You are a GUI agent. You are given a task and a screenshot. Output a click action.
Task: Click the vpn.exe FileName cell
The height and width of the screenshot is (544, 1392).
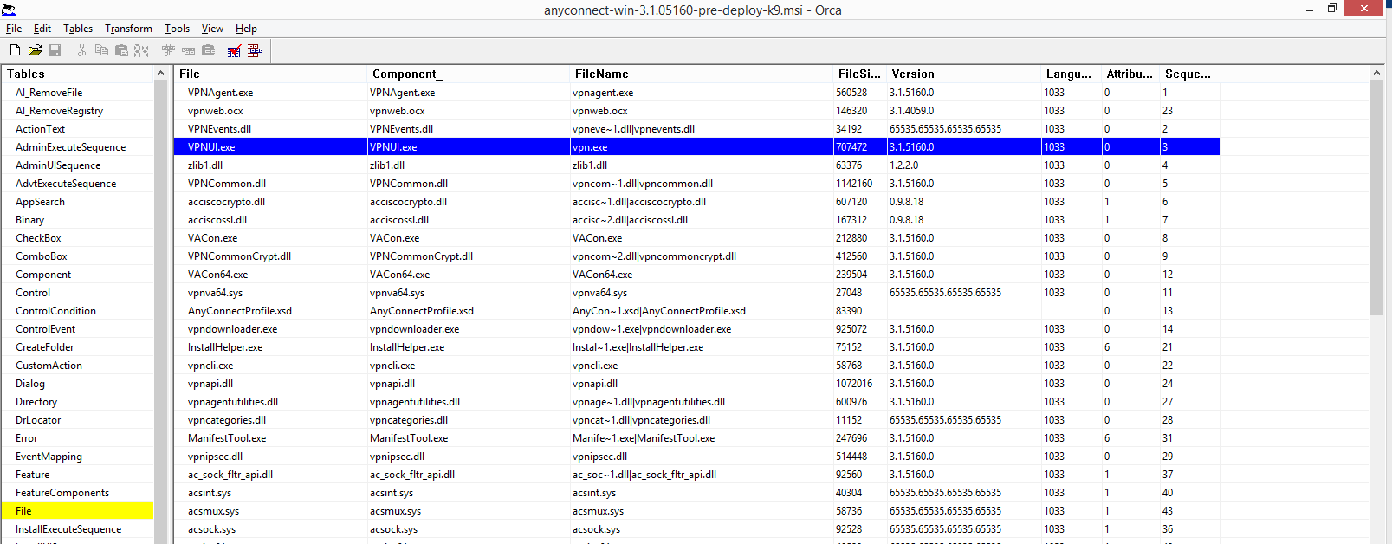pyautogui.click(x=590, y=147)
